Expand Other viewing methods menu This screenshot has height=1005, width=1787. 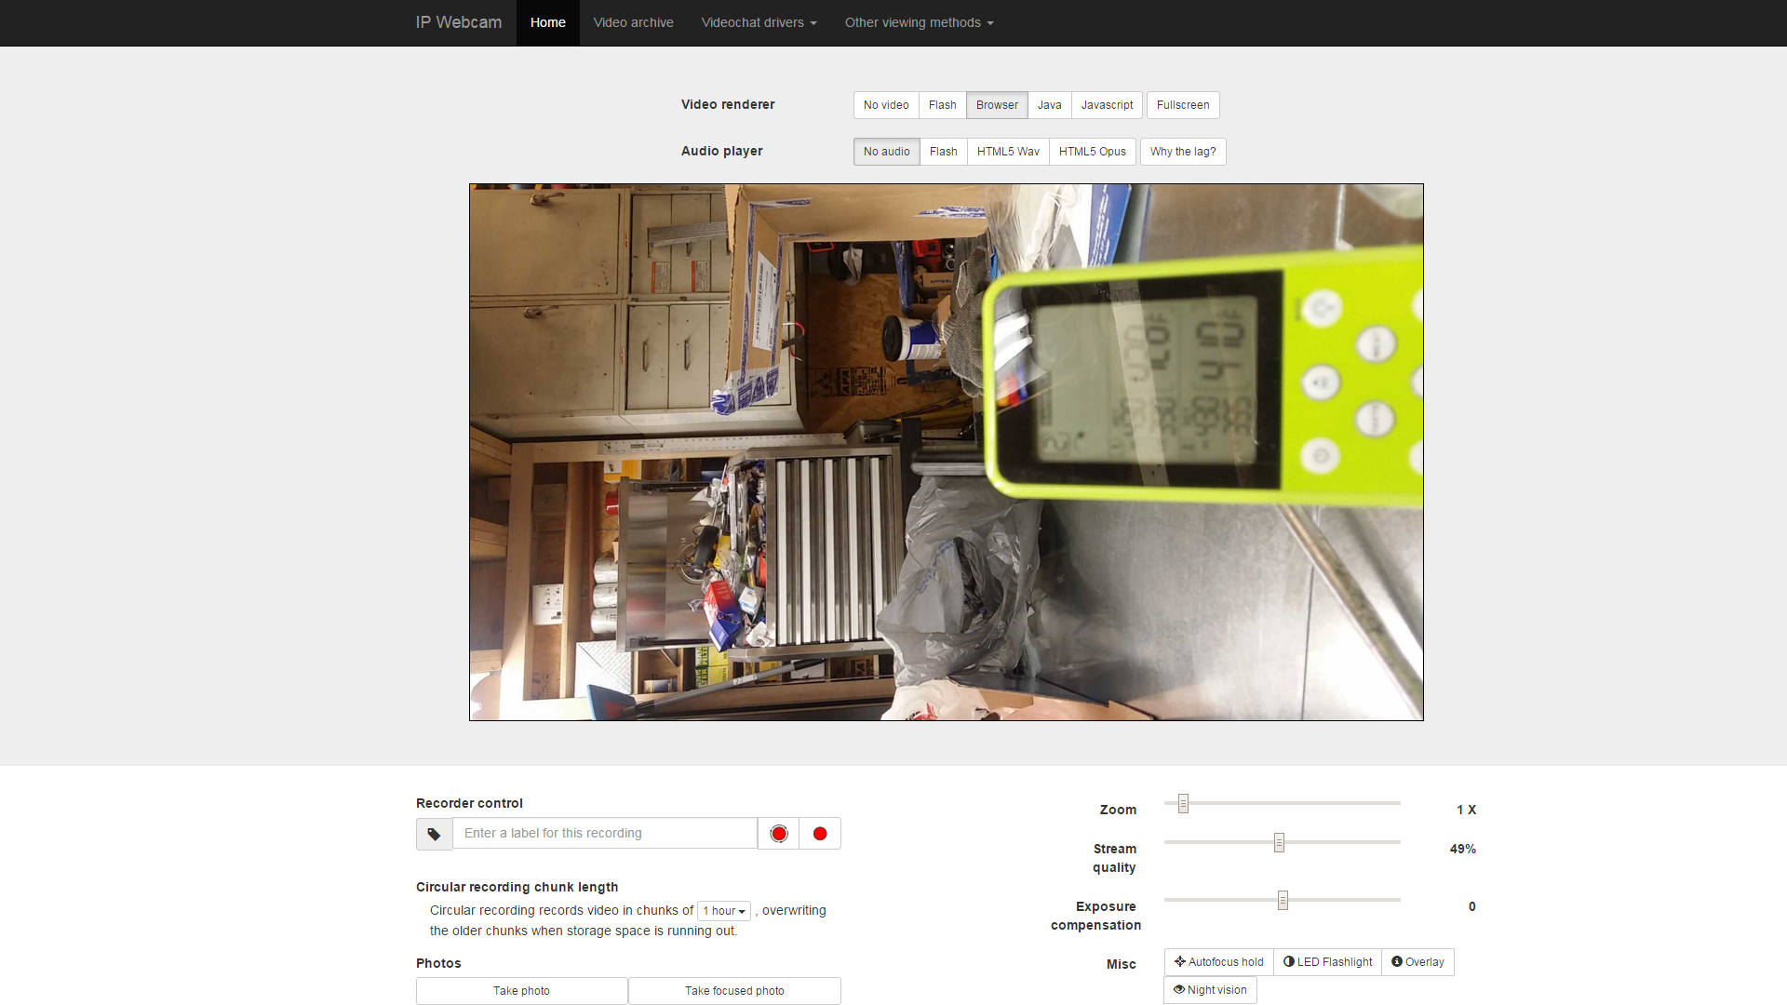click(919, 22)
